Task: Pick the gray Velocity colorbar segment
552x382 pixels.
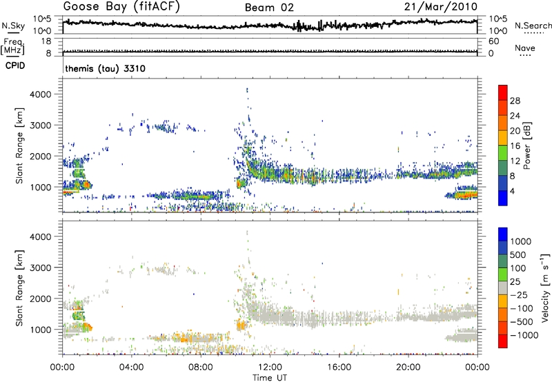Action: [503, 288]
